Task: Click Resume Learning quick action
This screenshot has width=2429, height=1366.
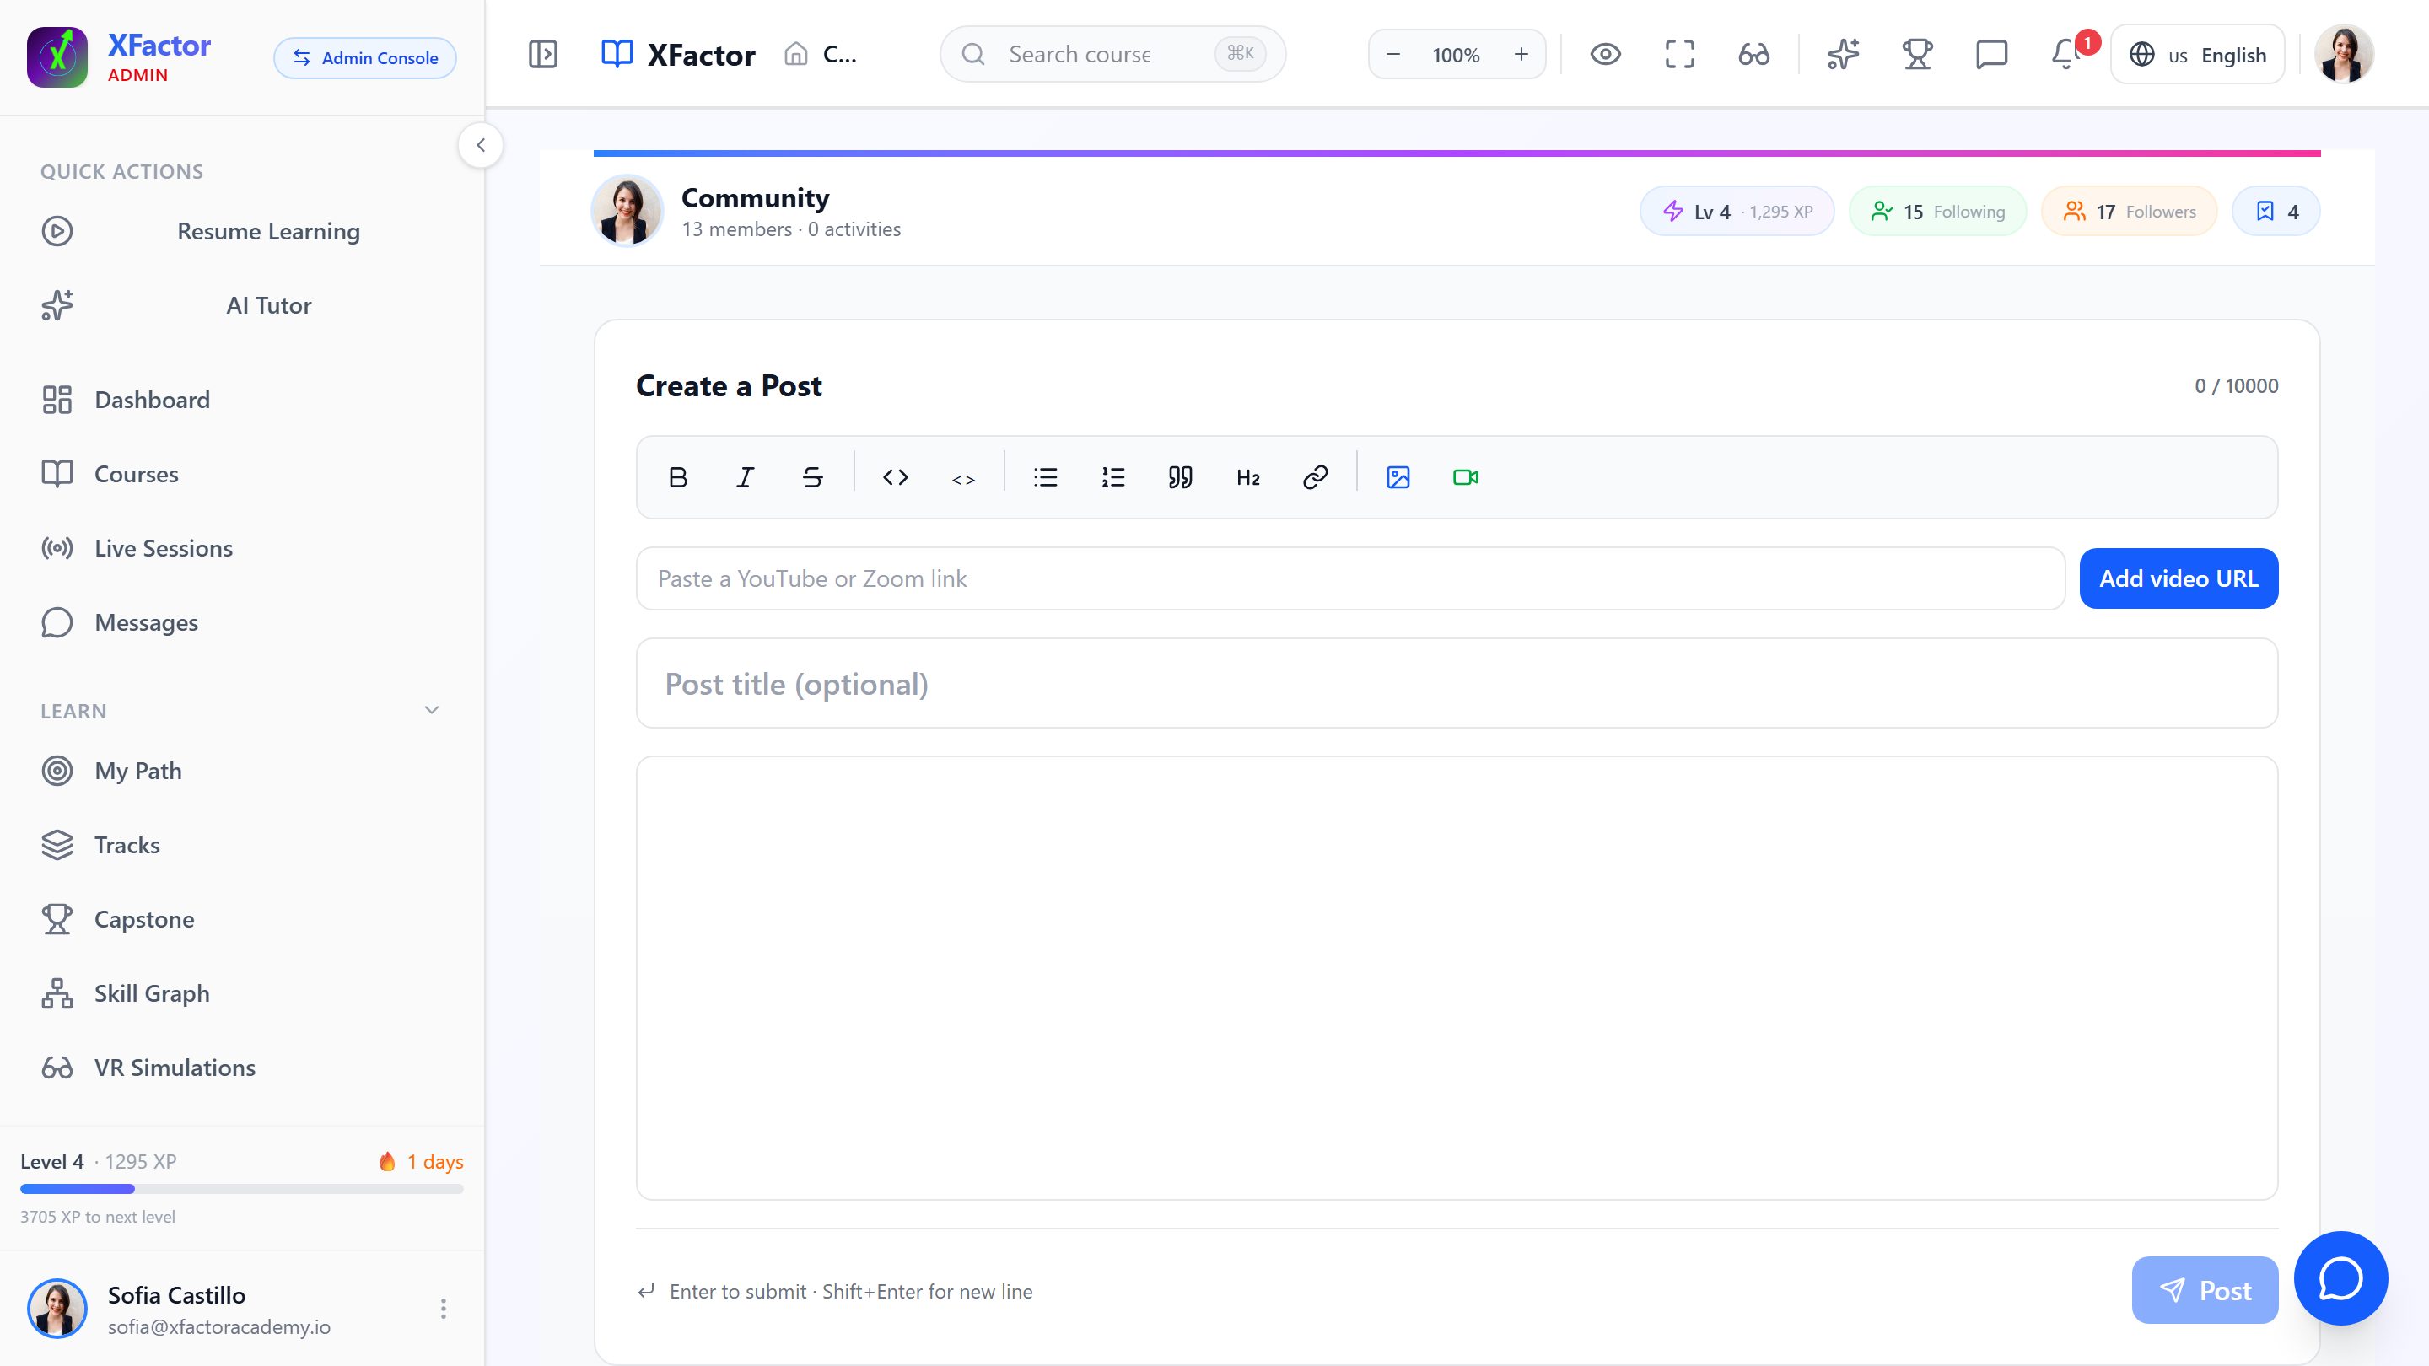Action: [x=242, y=231]
